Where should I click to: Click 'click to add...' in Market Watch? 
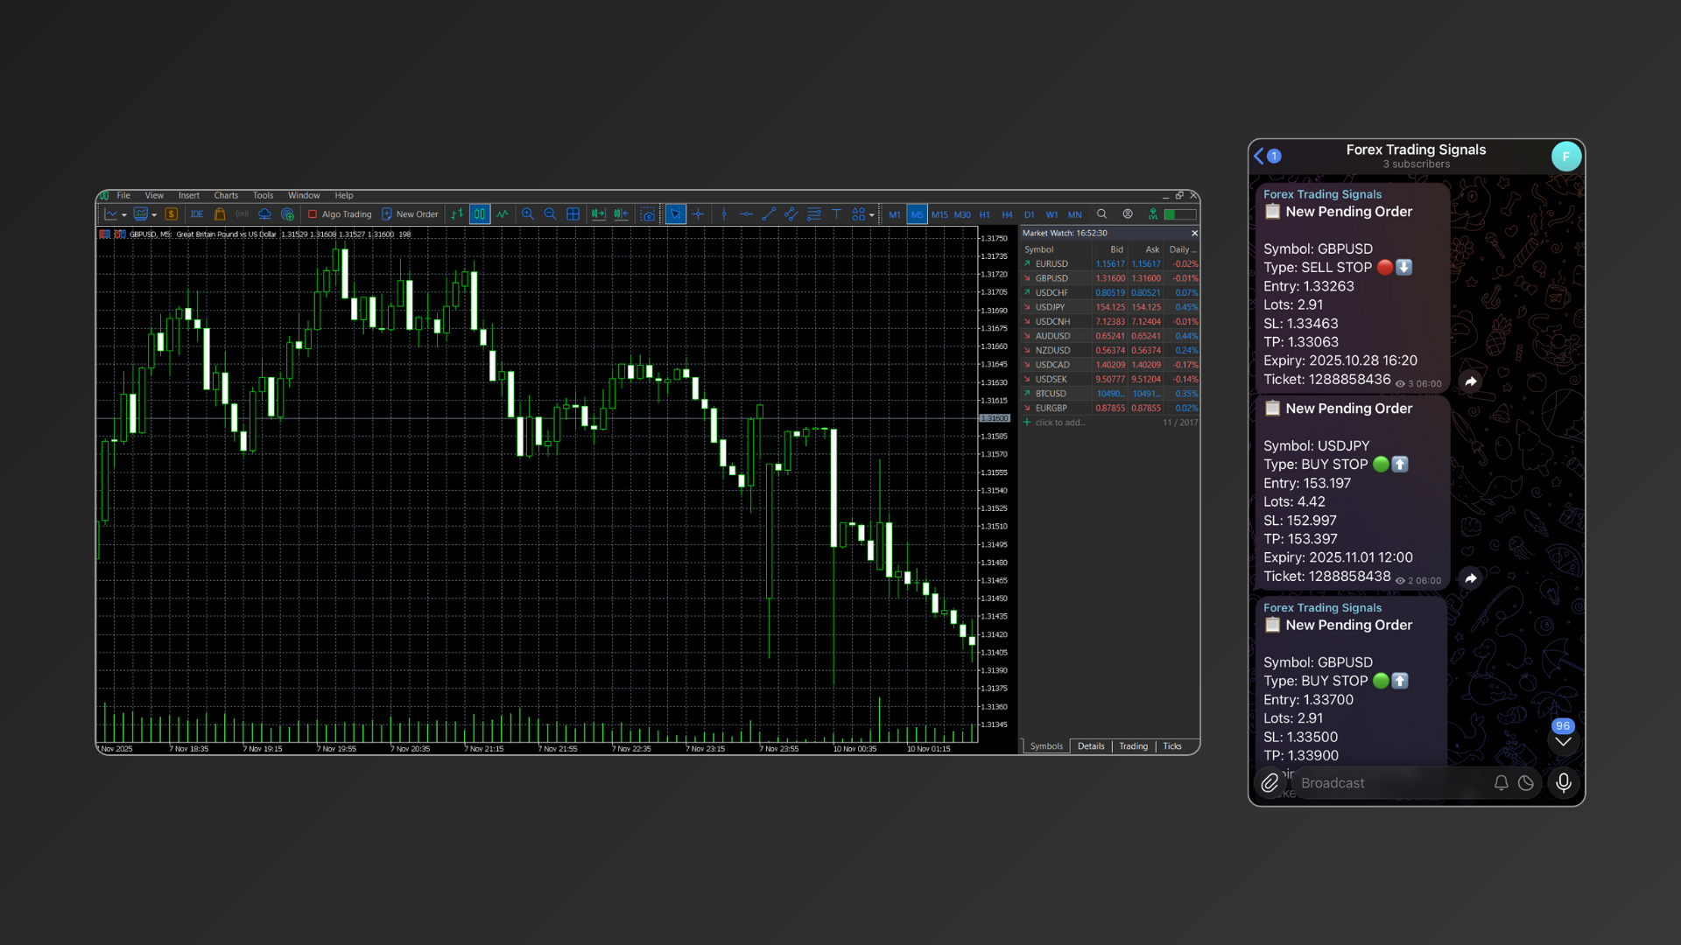click(x=1059, y=422)
